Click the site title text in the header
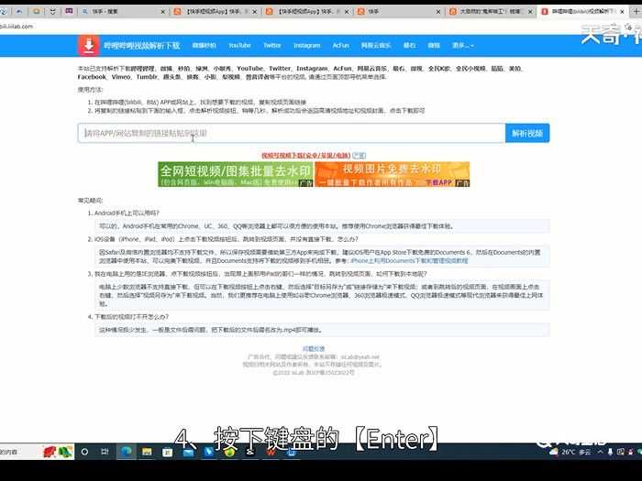The image size is (642, 481). tap(141, 46)
